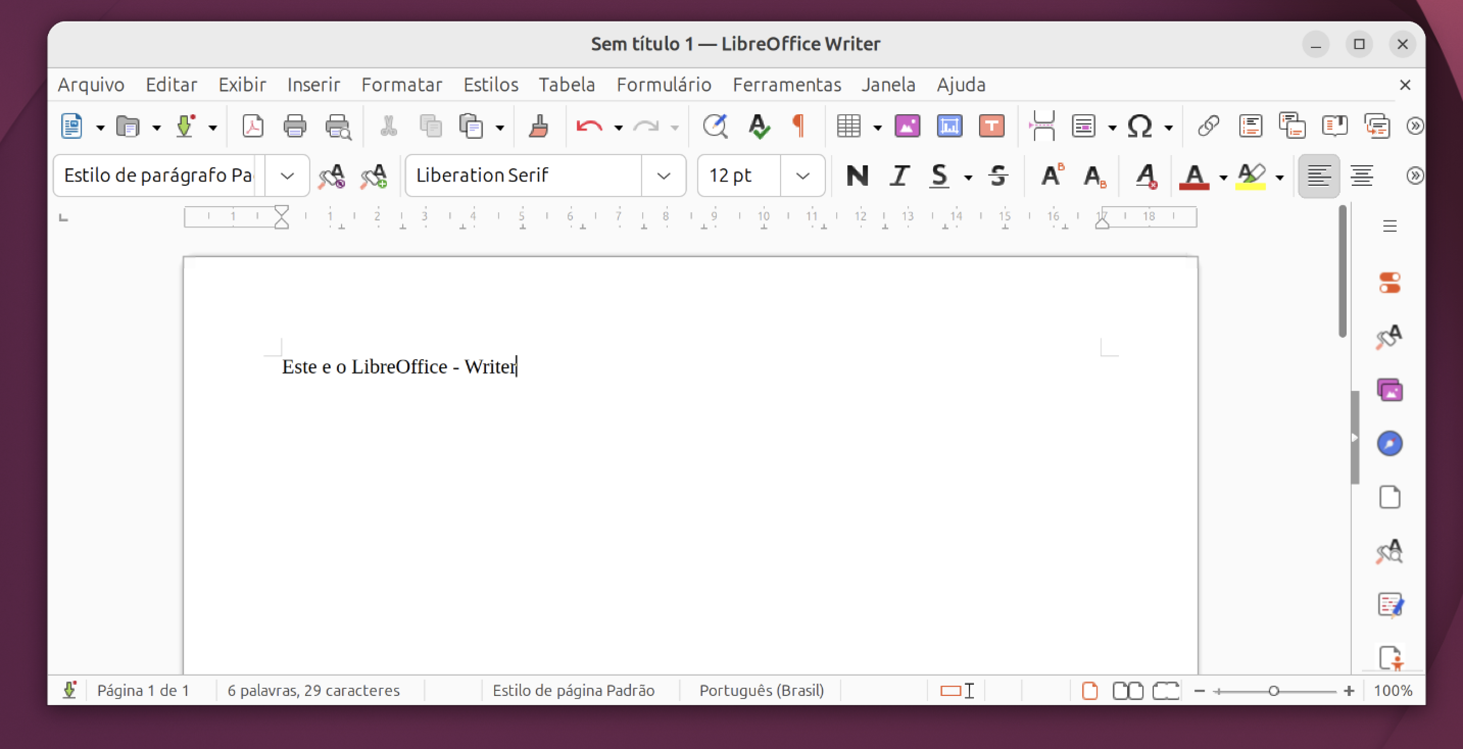Expand the Liberation Serif font dropdown
The width and height of the screenshot is (1463, 749).
(x=663, y=176)
